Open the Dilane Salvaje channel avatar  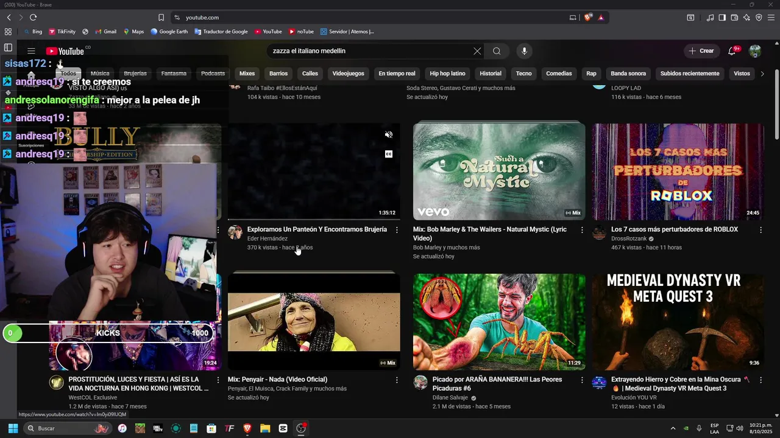click(x=420, y=383)
